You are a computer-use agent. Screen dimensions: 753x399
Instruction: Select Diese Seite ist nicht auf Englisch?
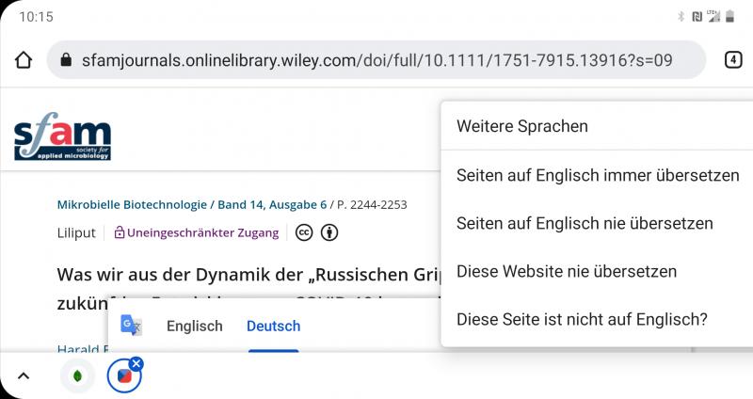(x=581, y=320)
